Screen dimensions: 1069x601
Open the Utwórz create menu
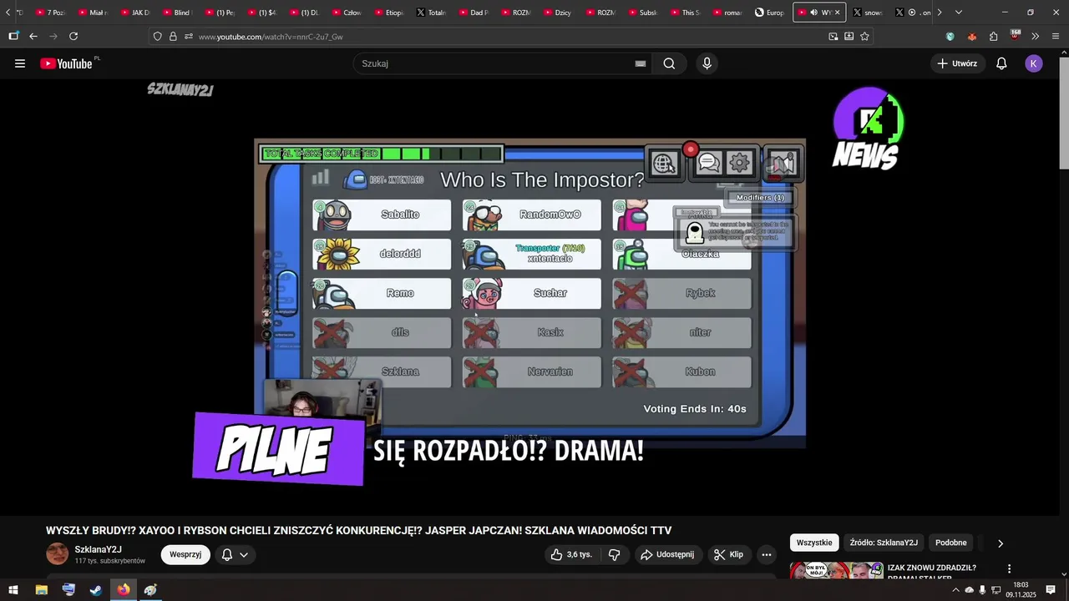957,63
